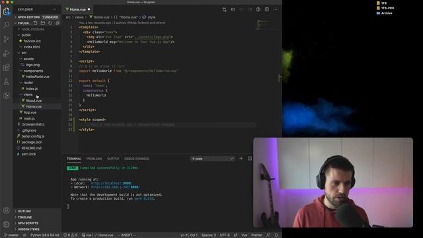Click the feedback icon in status bar
The height and width of the screenshot is (238, 423).
click(x=268, y=235)
